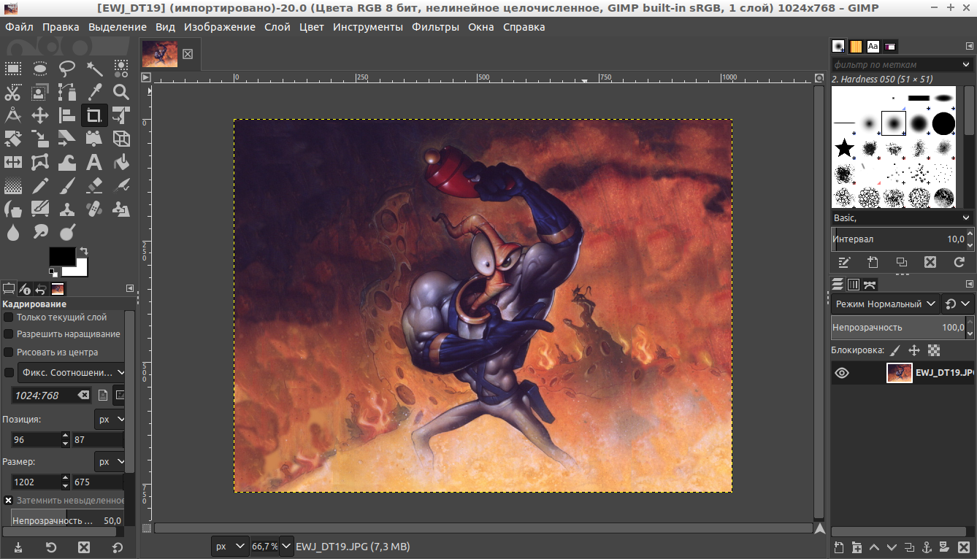977x559 pixels.
Task: Delete the layer with bottom-right X button
Action: pos(962,547)
